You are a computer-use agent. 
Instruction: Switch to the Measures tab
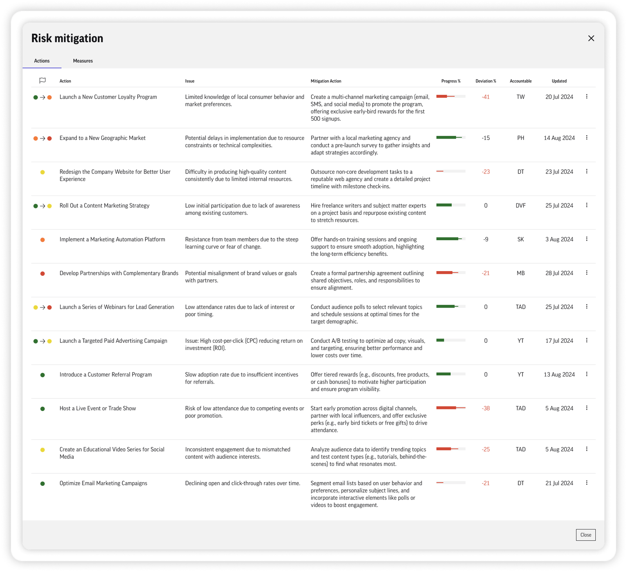pyautogui.click(x=83, y=61)
